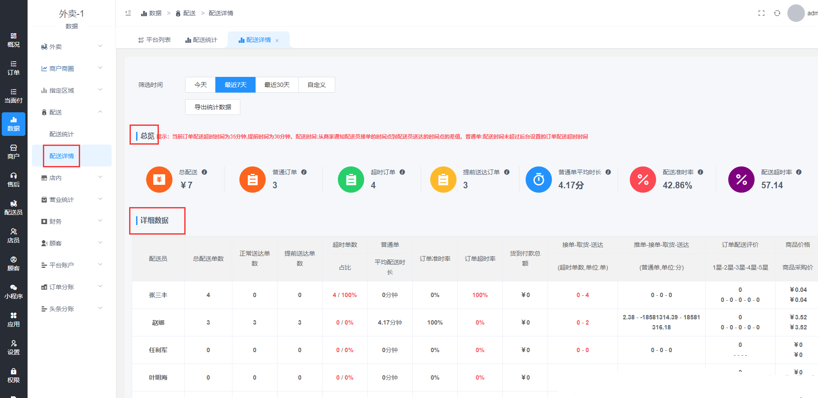Image resolution: width=818 pixels, height=398 pixels.
Task: Switch to the 平台列表 tab
Action: tap(154, 40)
